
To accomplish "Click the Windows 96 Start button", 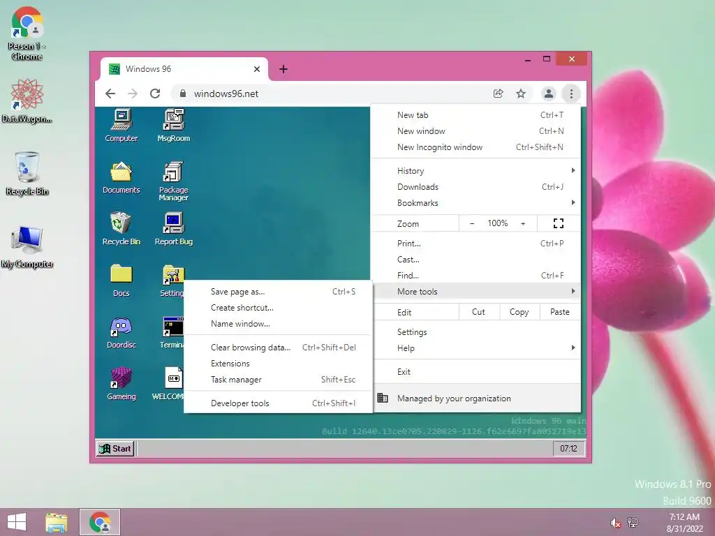I will (115, 449).
